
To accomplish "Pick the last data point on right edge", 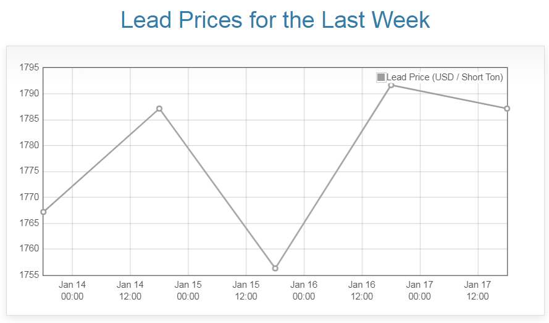I will [x=507, y=109].
